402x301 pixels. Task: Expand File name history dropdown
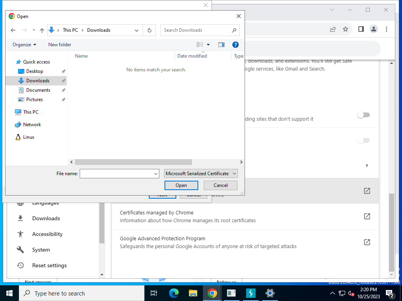point(155,174)
